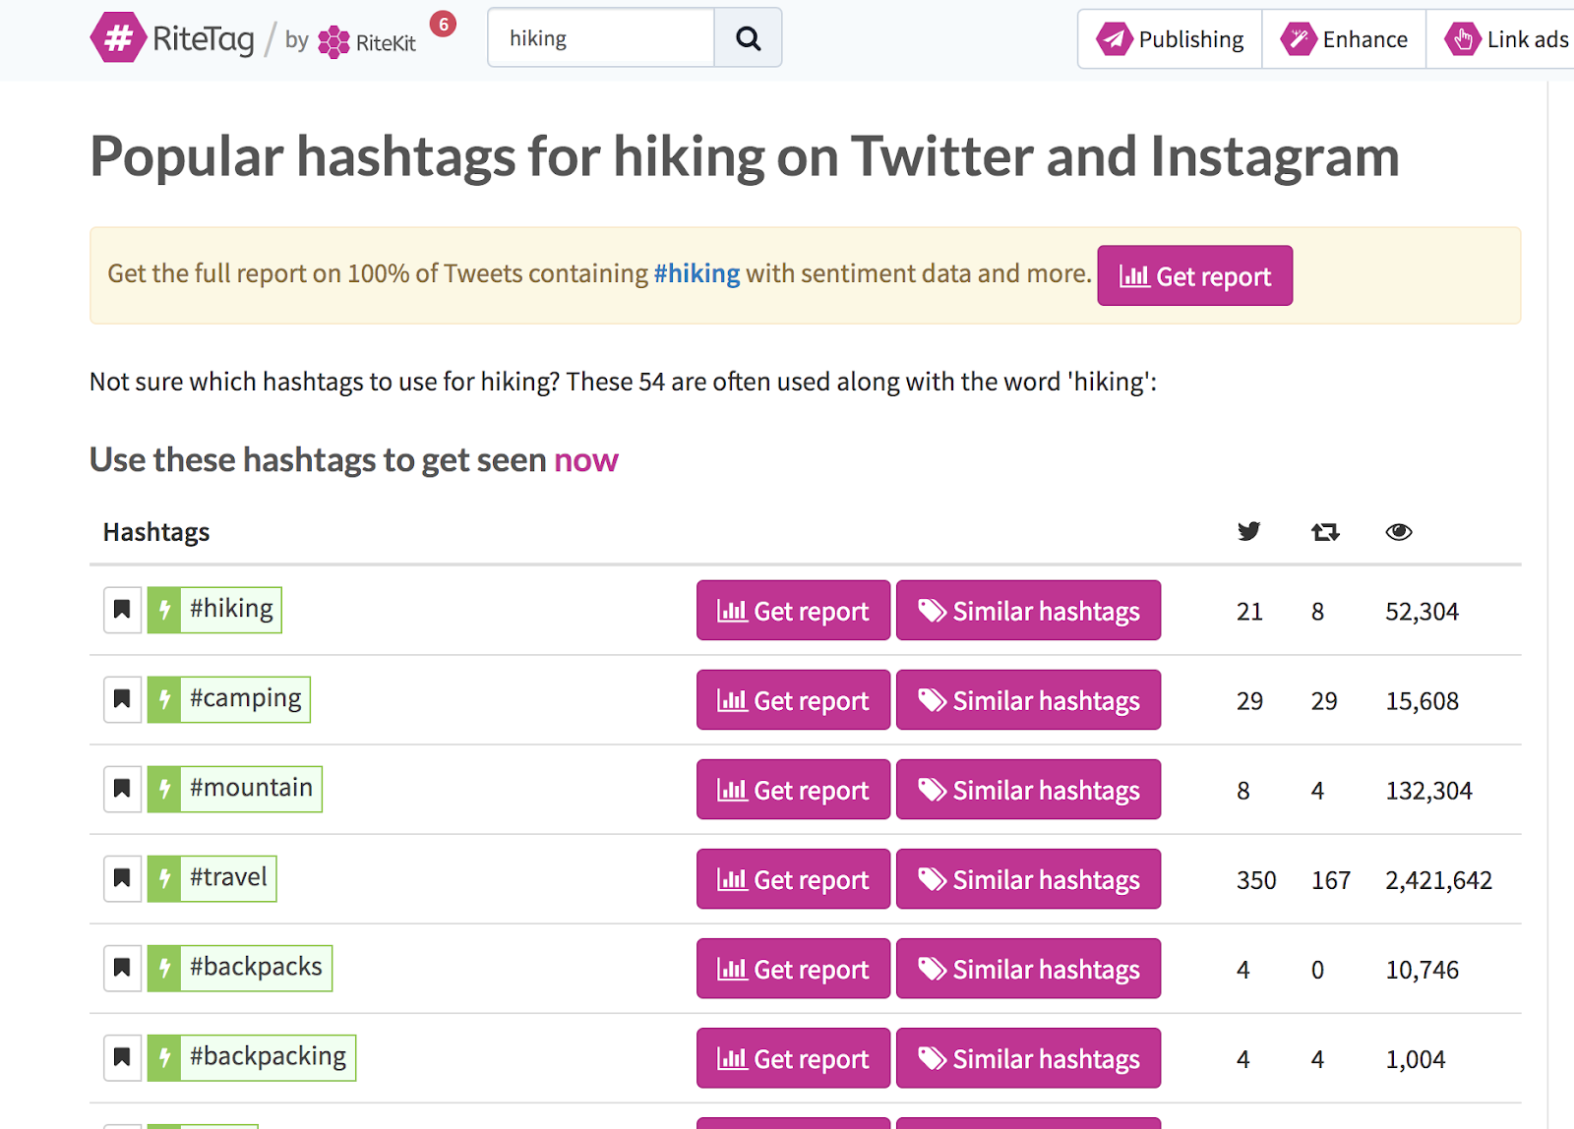Open the #hiking link in banner
The width and height of the screenshot is (1574, 1129).
[x=696, y=273]
